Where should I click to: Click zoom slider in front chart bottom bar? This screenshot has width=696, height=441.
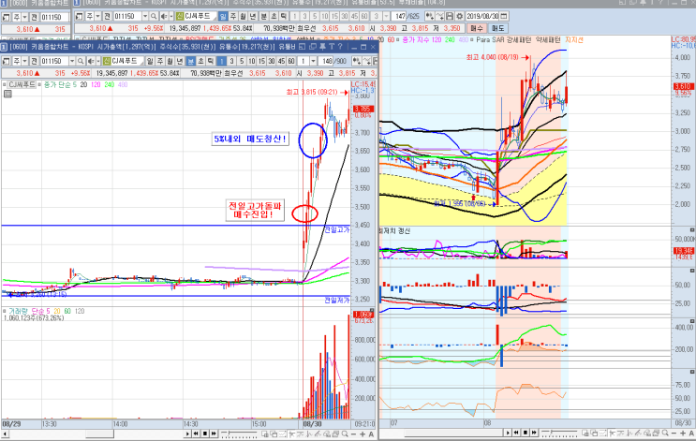click(x=239, y=434)
